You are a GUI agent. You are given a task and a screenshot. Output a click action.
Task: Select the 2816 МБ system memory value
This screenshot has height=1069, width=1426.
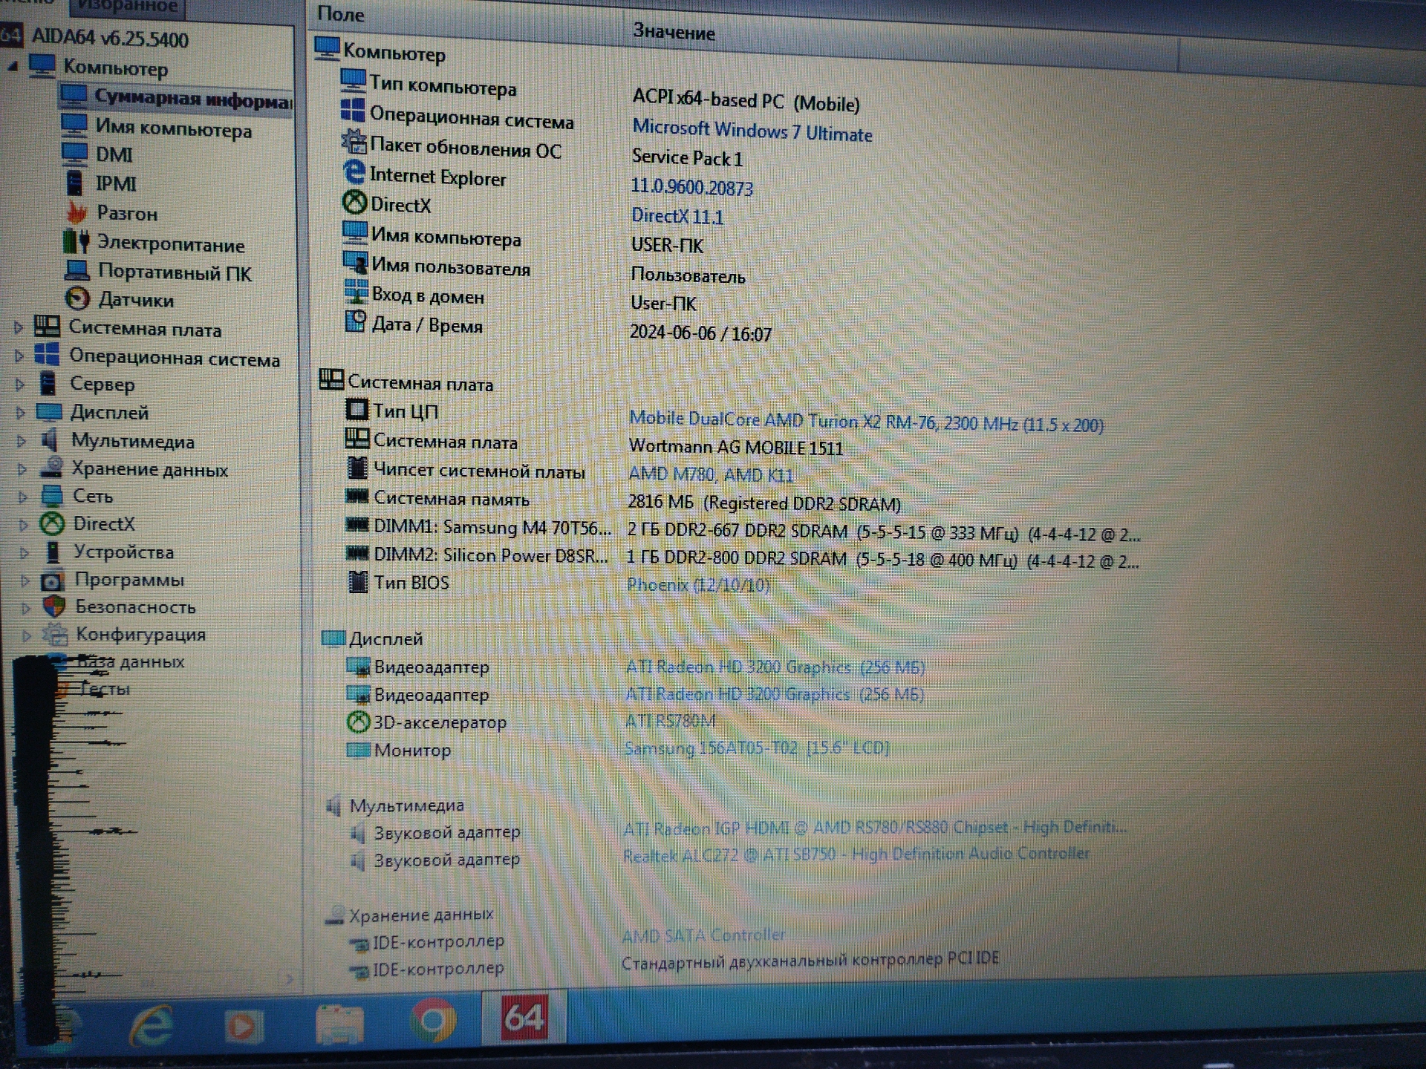pyautogui.click(x=764, y=503)
